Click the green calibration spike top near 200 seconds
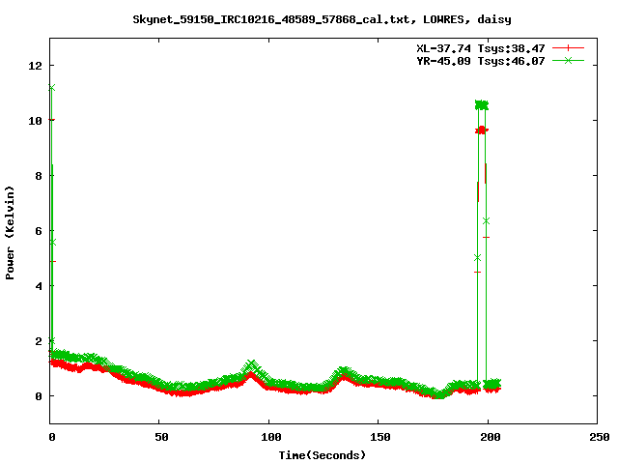The image size is (618, 464). pyautogui.click(x=482, y=105)
